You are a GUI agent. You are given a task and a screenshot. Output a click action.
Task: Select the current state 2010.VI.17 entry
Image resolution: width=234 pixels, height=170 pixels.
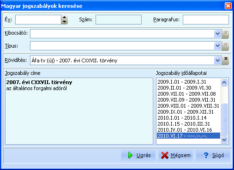pyautogui.click(x=188, y=136)
